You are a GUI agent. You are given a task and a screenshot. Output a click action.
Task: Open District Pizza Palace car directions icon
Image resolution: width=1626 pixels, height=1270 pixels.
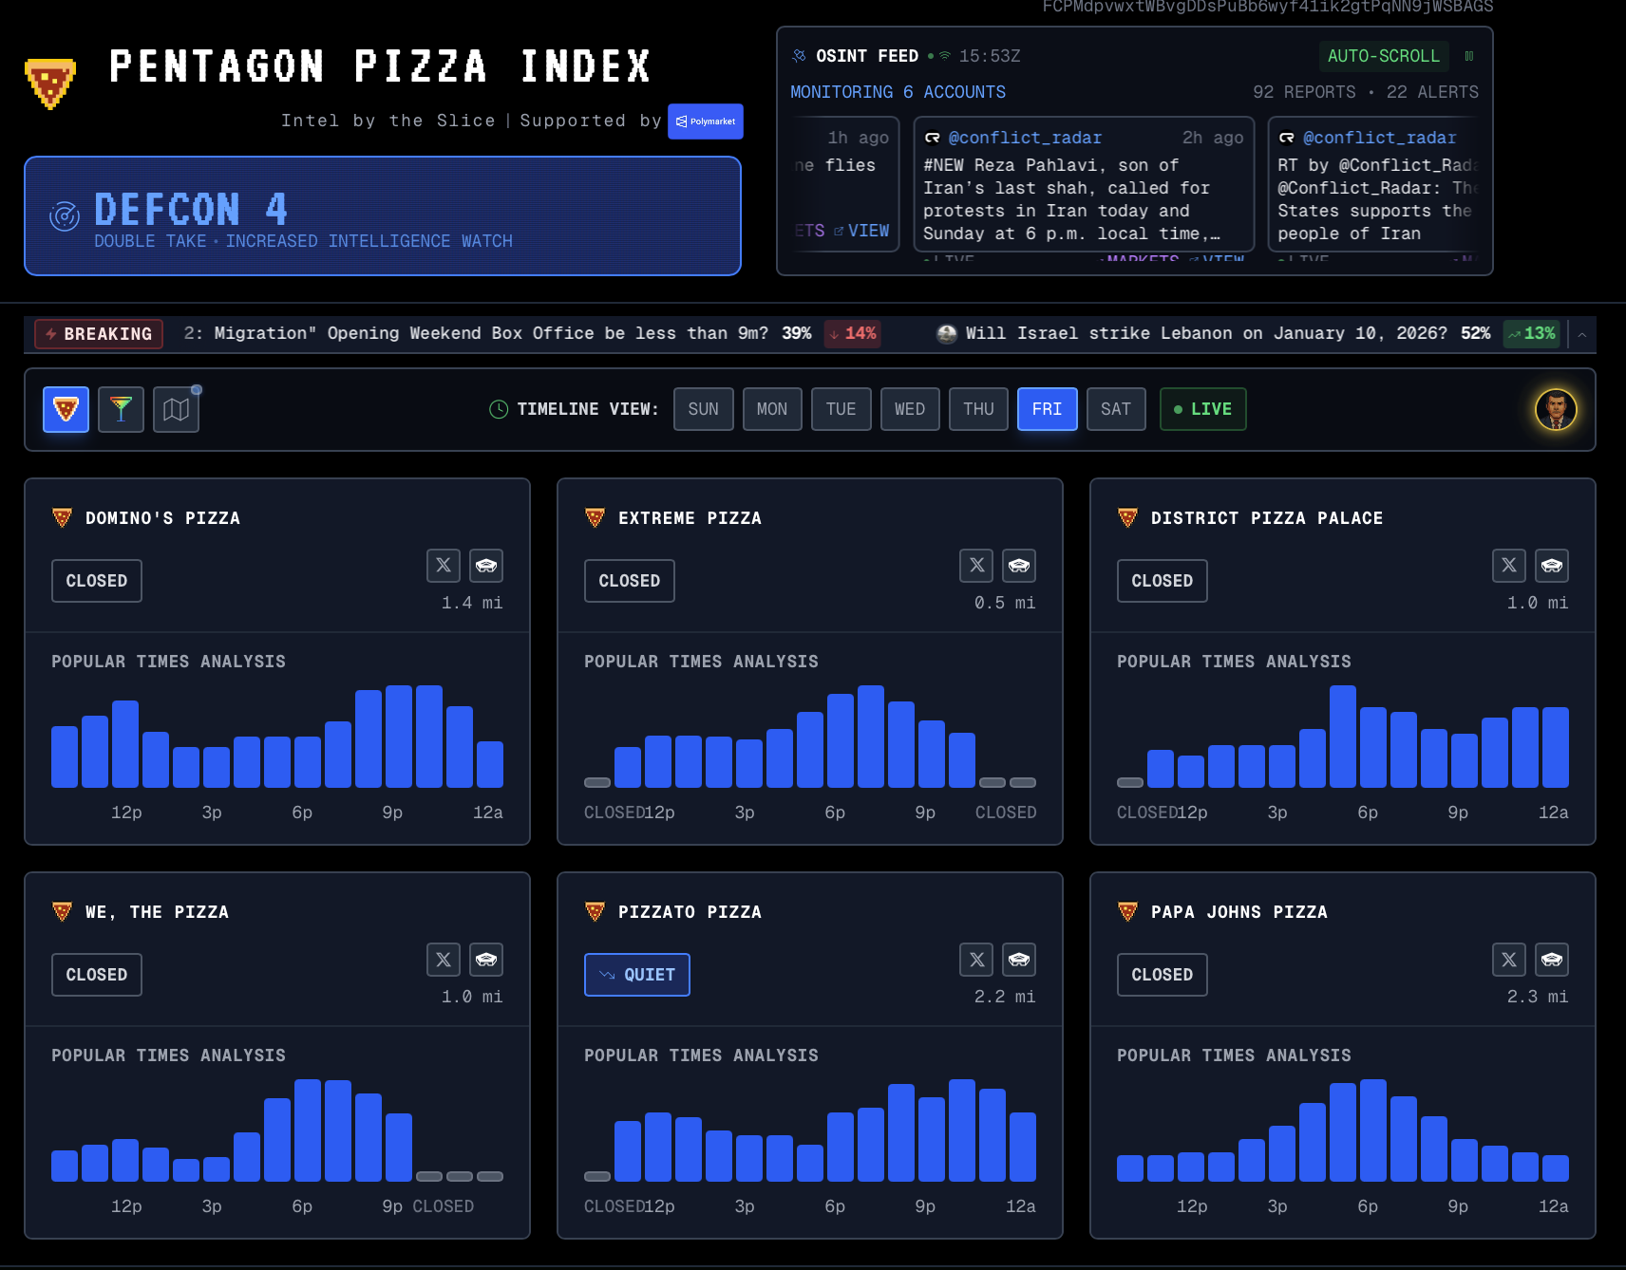[1552, 566]
